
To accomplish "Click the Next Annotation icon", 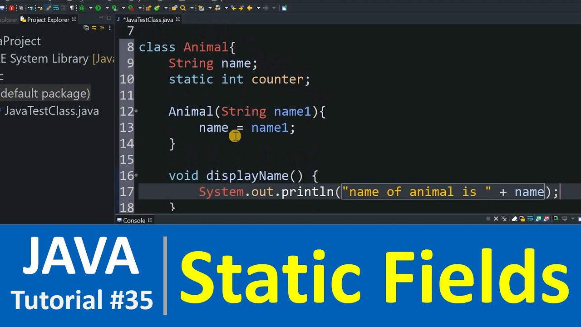I will click(x=201, y=8).
